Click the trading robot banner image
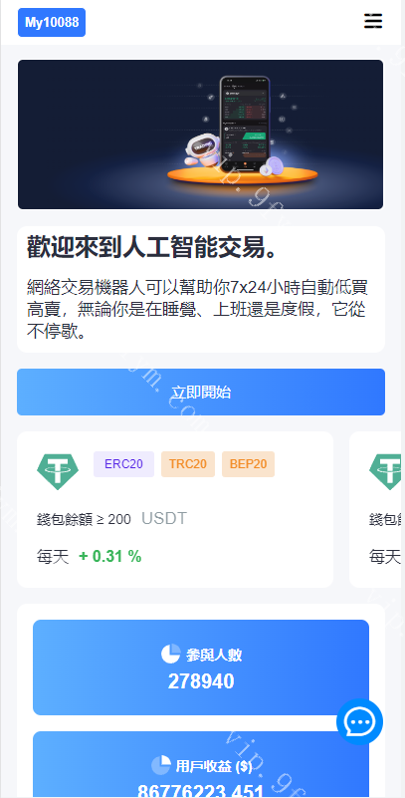The height and width of the screenshot is (798, 405). (200, 134)
